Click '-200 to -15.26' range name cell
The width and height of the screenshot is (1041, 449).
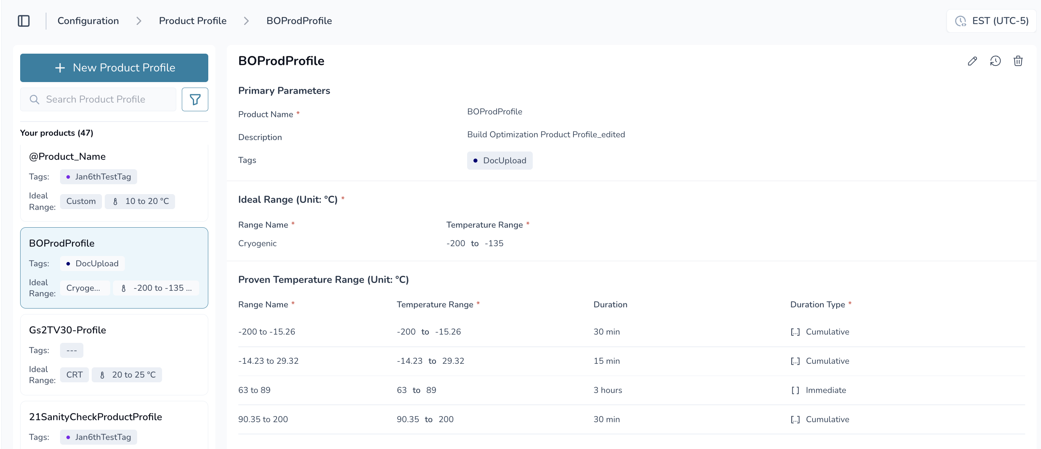tap(266, 332)
